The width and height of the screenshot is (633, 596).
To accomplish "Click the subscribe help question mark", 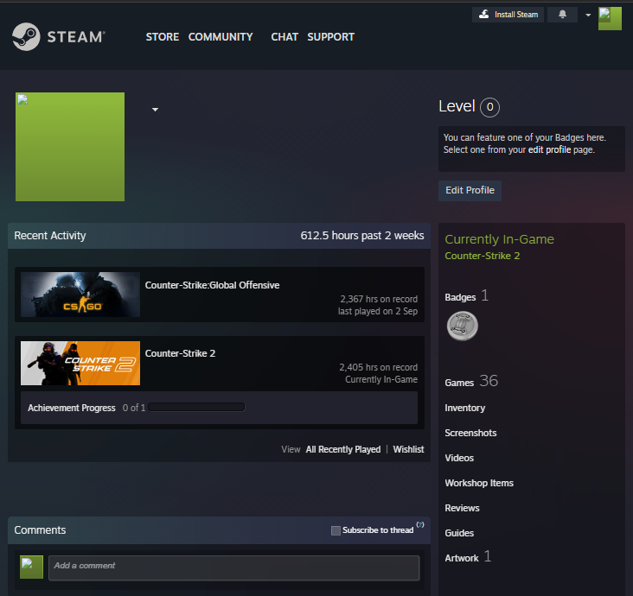I will (420, 524).
